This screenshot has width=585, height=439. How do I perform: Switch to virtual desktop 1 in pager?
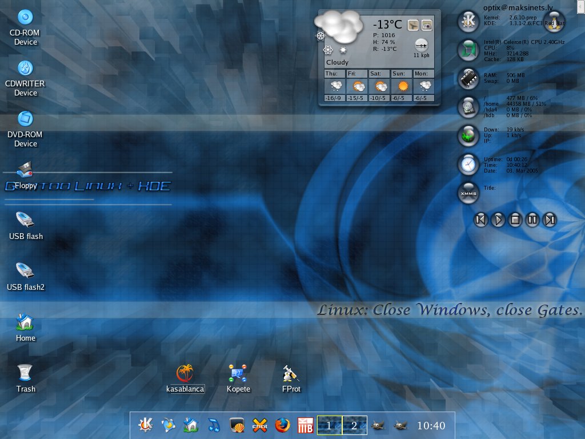pos(330,425)
